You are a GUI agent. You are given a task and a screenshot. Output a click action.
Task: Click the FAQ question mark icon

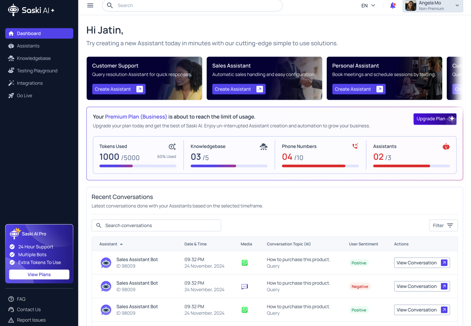(11, 299)
